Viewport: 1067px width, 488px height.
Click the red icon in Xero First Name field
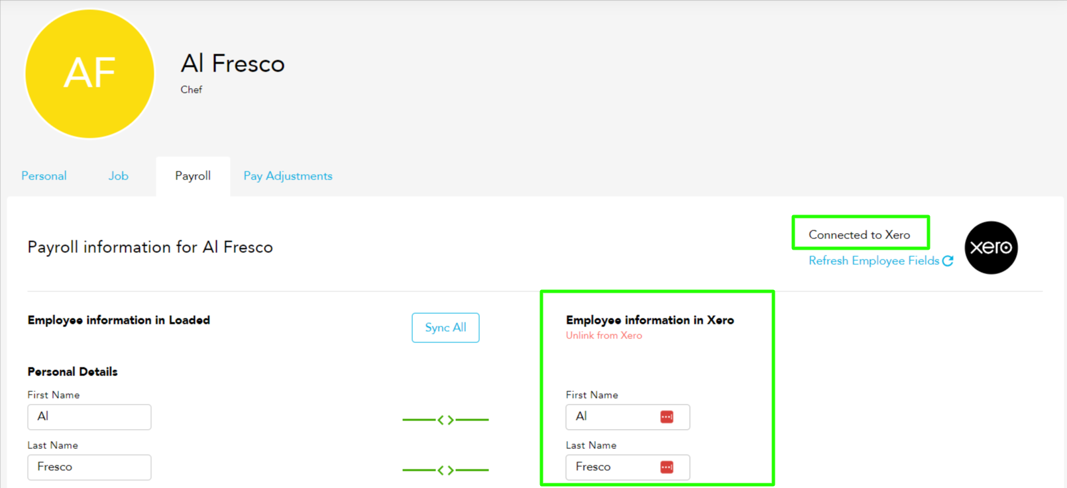click(667, 416)
